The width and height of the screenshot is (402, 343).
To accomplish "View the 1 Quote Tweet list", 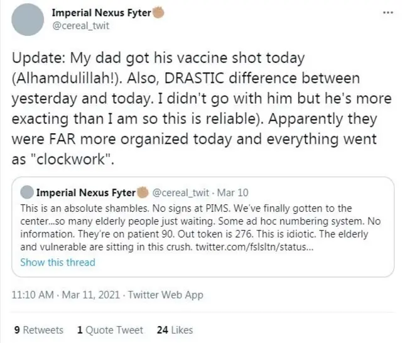I will click(x=110, y=329).
